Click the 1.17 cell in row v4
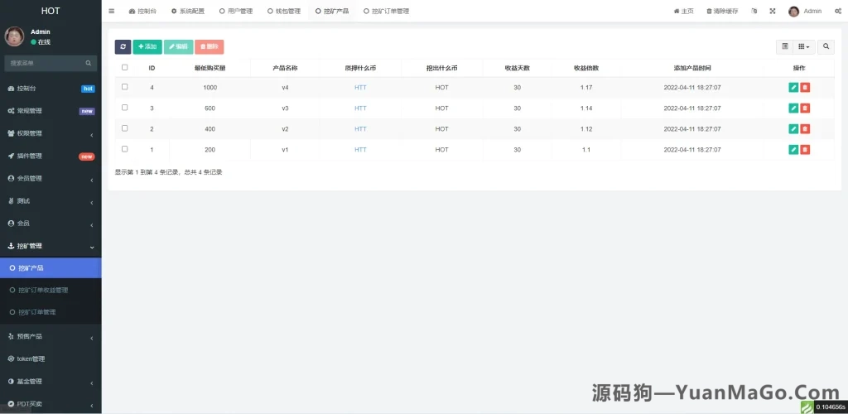Image resolution: width=848 pixels, height=414 pixels. coord(586,88)
